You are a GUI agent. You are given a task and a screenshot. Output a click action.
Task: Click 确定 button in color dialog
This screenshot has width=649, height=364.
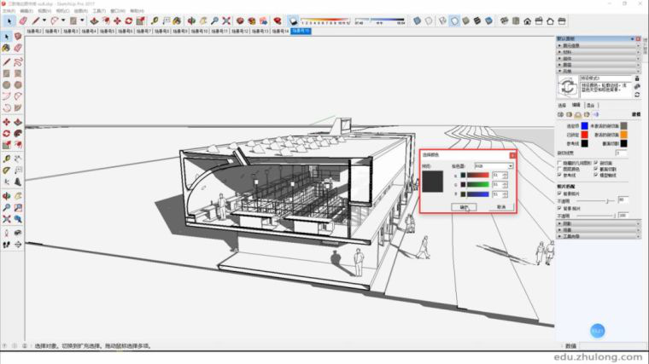coord(465,206)
